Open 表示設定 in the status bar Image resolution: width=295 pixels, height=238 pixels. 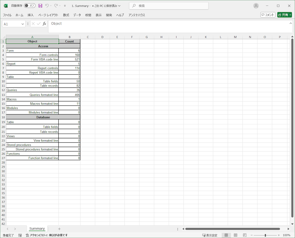pyautogui.click(x=210, y=235)
